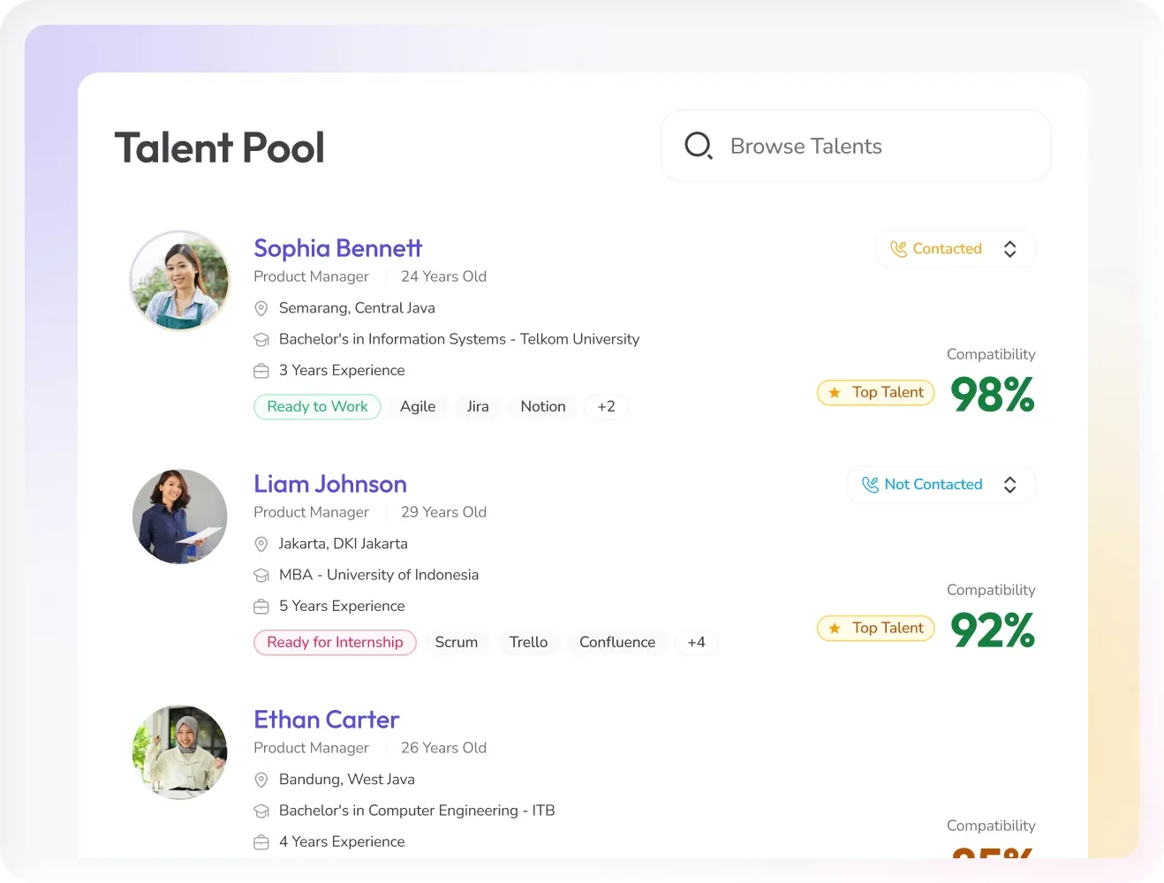Open Liam Johnson's profile name link
This screenshot has height=883, width=1164.
pos(330,484)
